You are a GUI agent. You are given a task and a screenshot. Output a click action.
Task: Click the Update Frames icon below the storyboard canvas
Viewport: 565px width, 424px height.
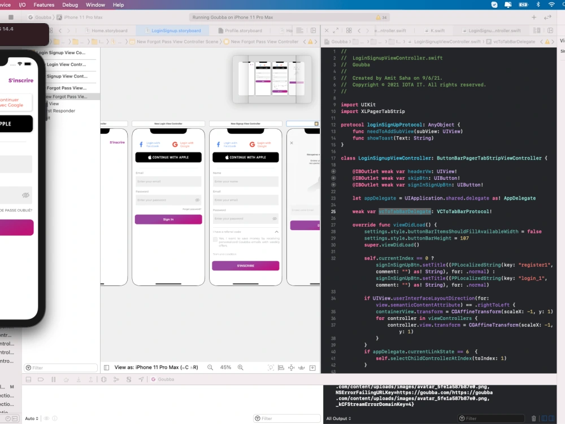(270, 367)
